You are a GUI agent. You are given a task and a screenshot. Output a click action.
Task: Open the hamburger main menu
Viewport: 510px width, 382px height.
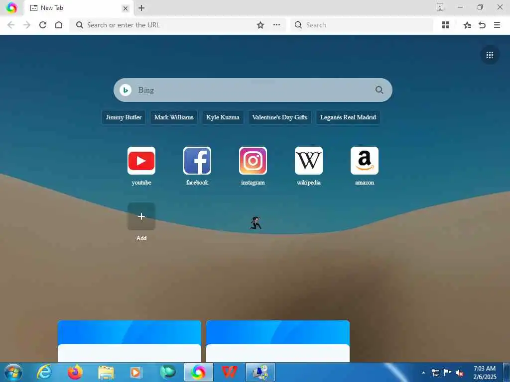[x=497, y=25]
